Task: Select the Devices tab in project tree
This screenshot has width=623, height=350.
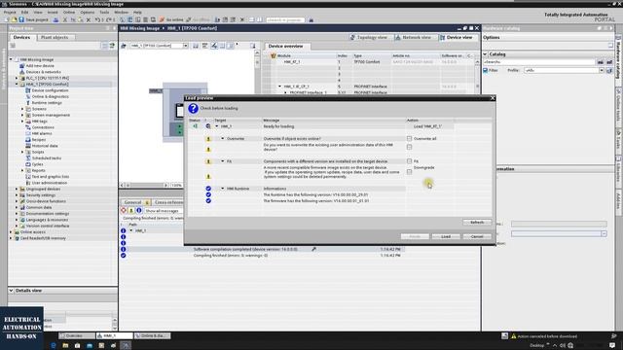Action: pyautogui.click(x=21, y=37)
